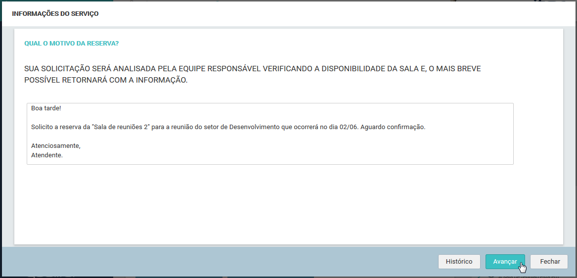Image resolution: width=577 pixels, height=278 pixels.
Task: Click the "Atenciosamente," line in the message
Action: tap(55, 146)
